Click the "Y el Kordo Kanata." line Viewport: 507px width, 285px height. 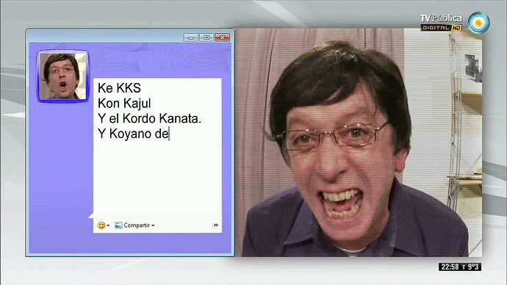pos(149,118)
